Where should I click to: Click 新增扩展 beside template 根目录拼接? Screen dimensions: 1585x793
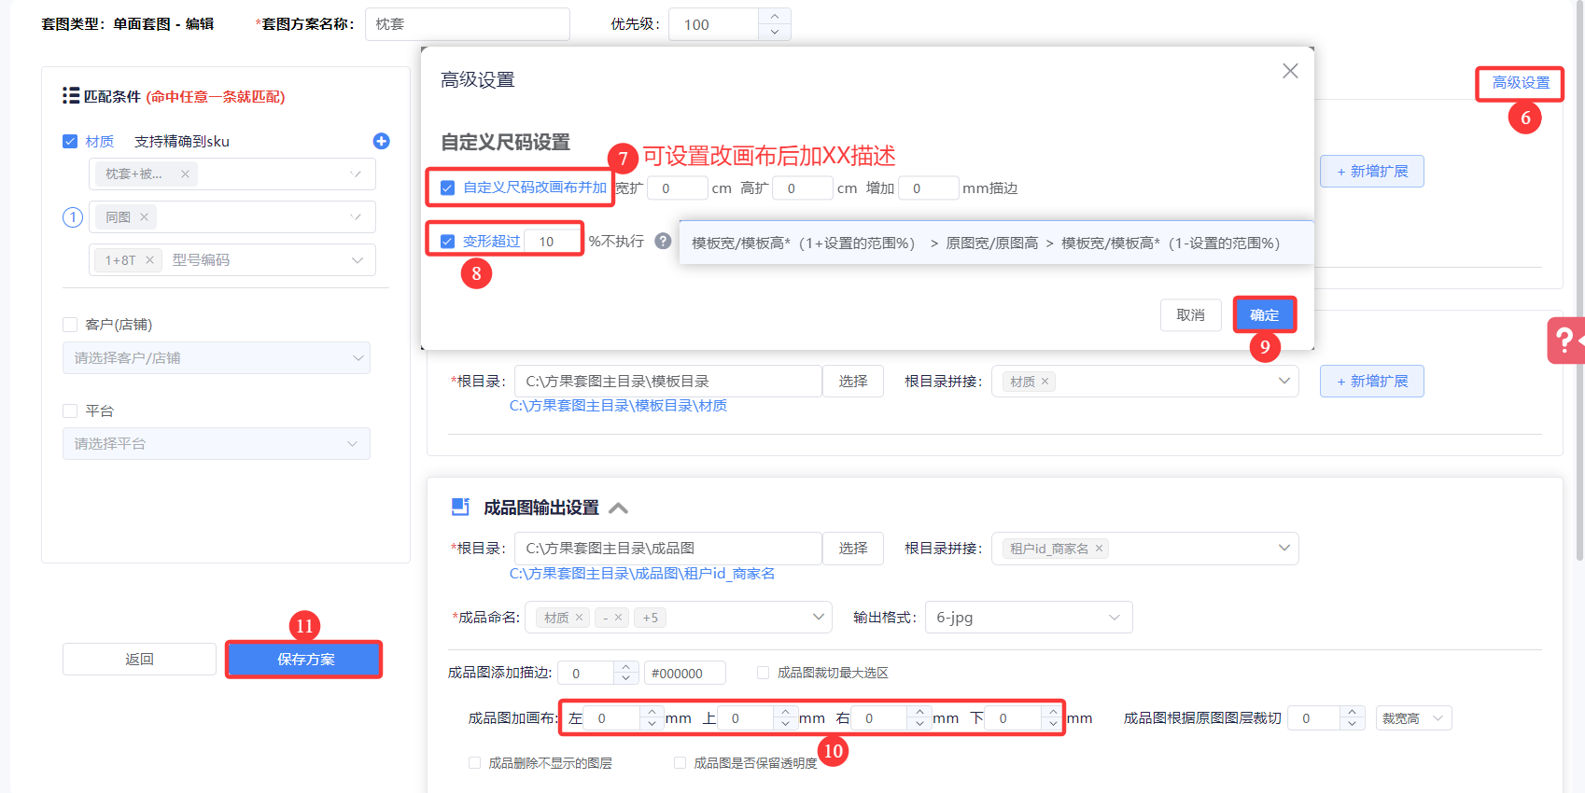pyautogui.click(x=1372, y=382)
